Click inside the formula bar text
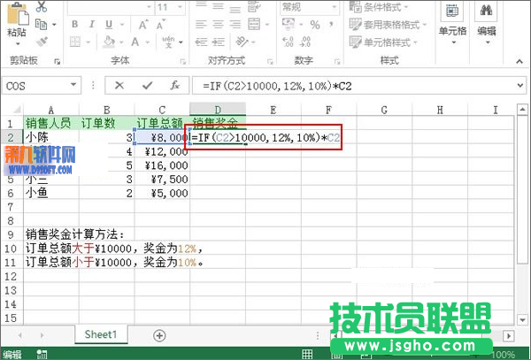 pos(277,86)
